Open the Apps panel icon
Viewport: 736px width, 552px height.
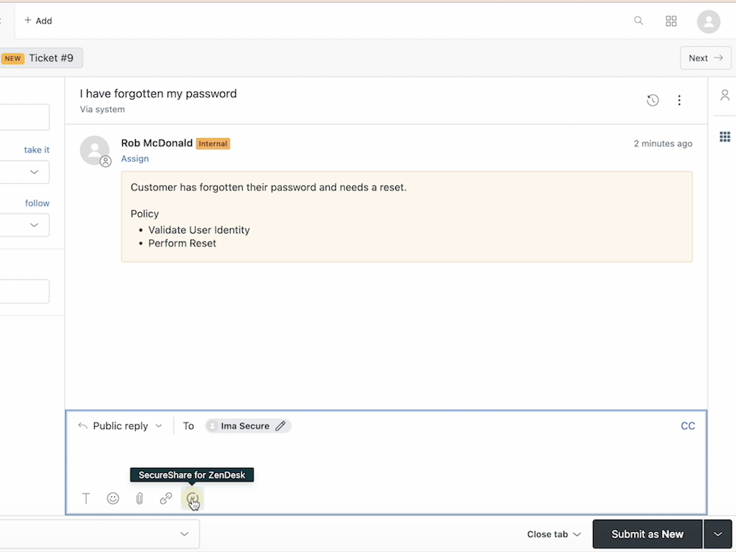[x=724, y=137]
